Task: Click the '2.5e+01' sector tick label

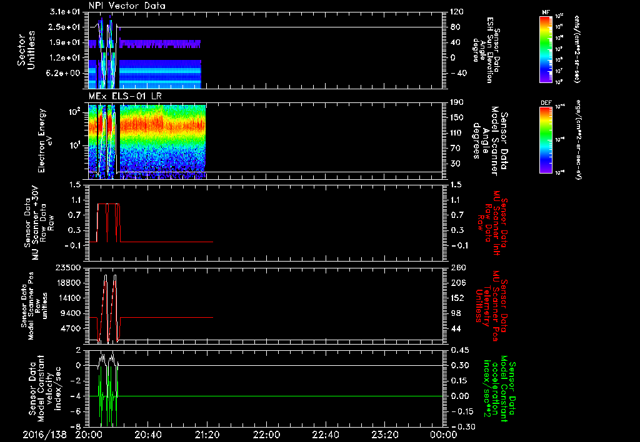Action: coord(65,27)
